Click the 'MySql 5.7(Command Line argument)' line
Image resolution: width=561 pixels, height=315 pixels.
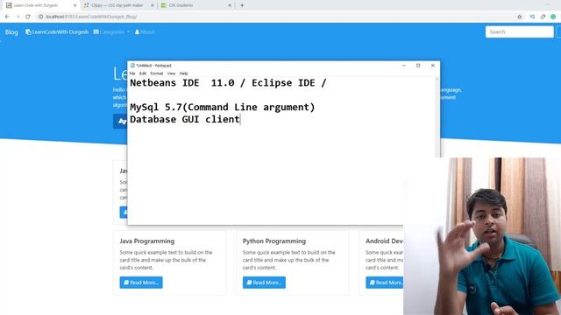click(222, 107)
